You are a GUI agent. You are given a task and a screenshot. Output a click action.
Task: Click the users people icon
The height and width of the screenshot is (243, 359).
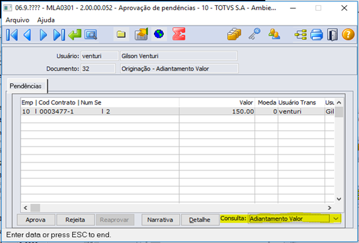[x=274, y=34]
